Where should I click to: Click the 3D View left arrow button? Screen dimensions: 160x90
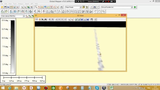click(56, 19)
